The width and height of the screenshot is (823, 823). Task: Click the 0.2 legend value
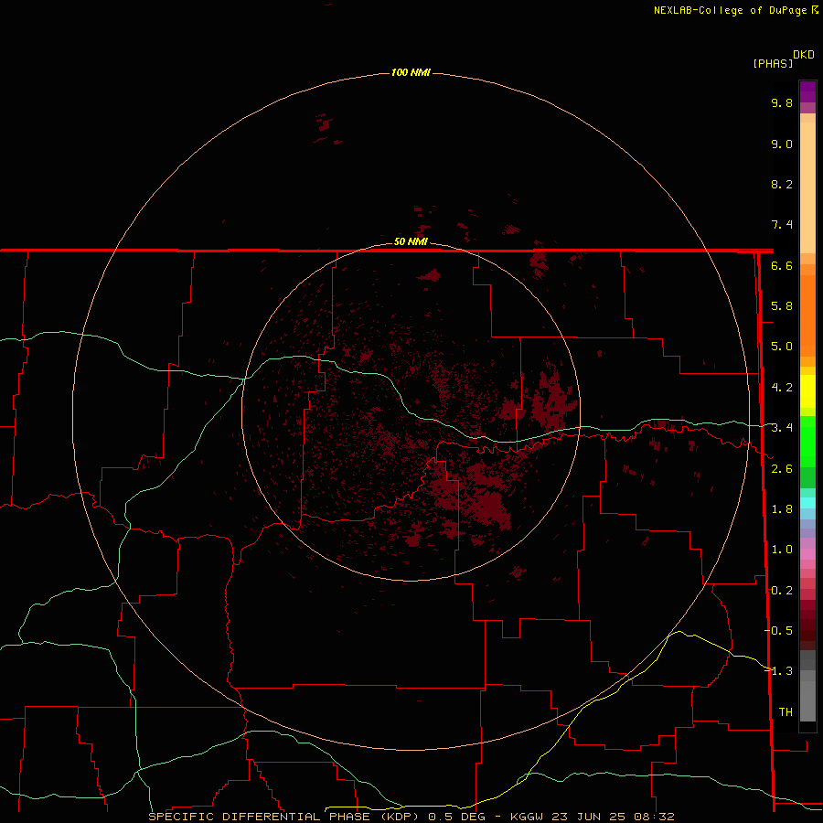tap(782, 591)
